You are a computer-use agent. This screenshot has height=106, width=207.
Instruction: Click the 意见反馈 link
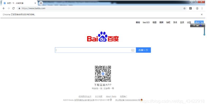91,100
